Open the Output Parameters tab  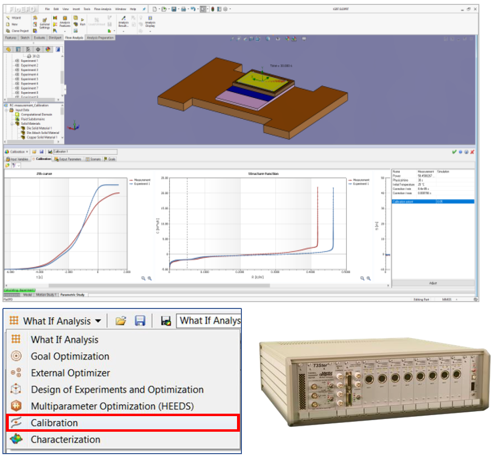pyautogui.click(x=68, y=159)
